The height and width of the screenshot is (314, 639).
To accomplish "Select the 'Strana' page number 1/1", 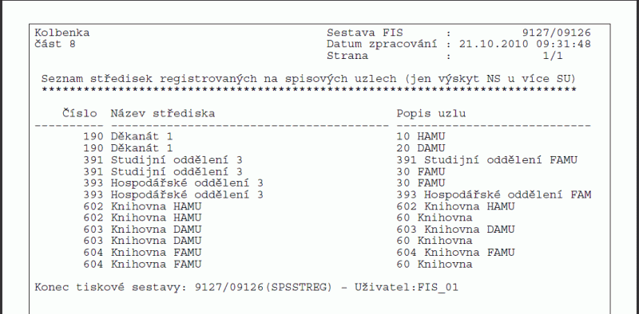I will tap(553, 56).
